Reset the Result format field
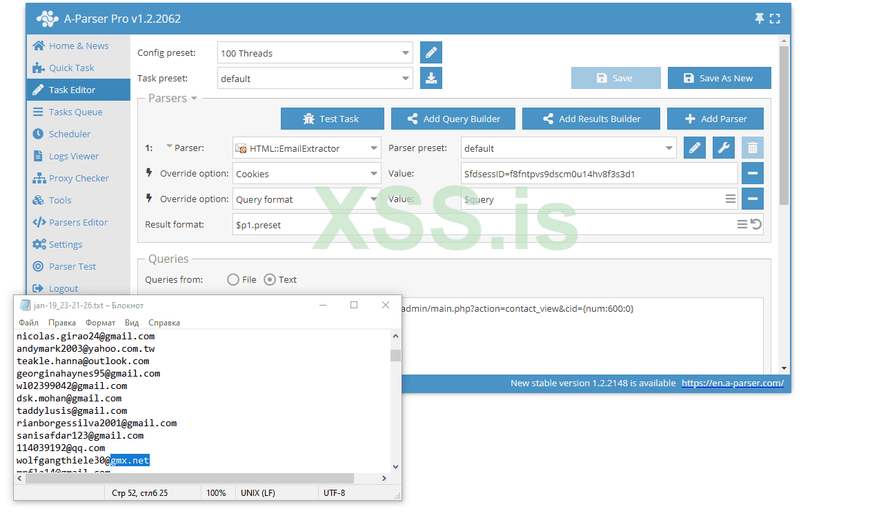 pyautogui.click(x=756, y=224)
